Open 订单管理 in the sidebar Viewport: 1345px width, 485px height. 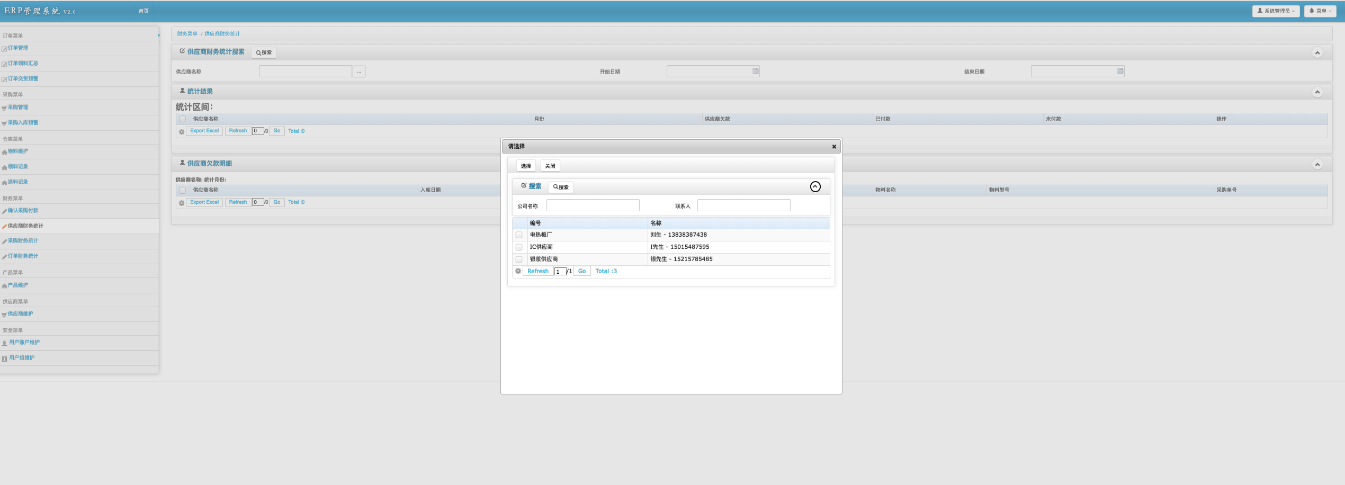click(x=18, y=48)
